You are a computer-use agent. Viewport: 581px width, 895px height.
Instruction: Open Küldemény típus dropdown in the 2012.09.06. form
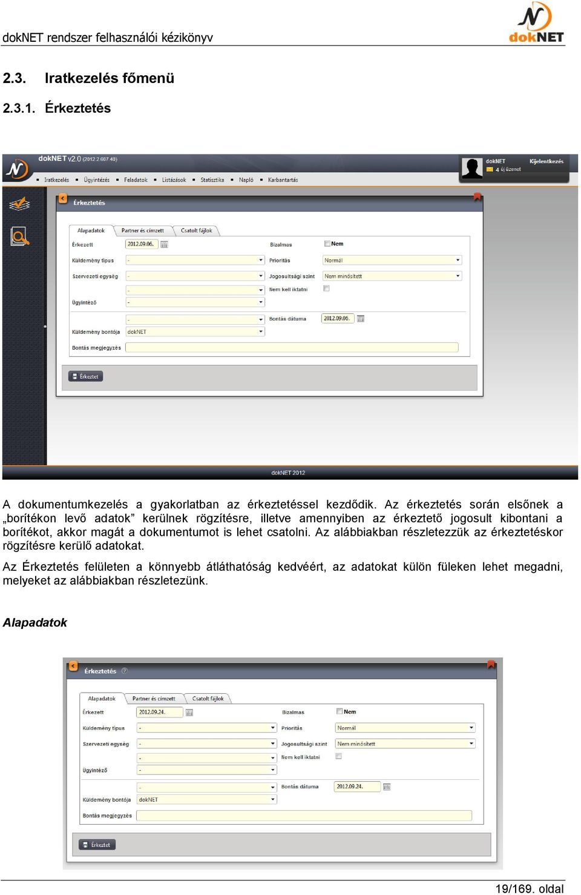pyautogui.click(x=195, y=261)
